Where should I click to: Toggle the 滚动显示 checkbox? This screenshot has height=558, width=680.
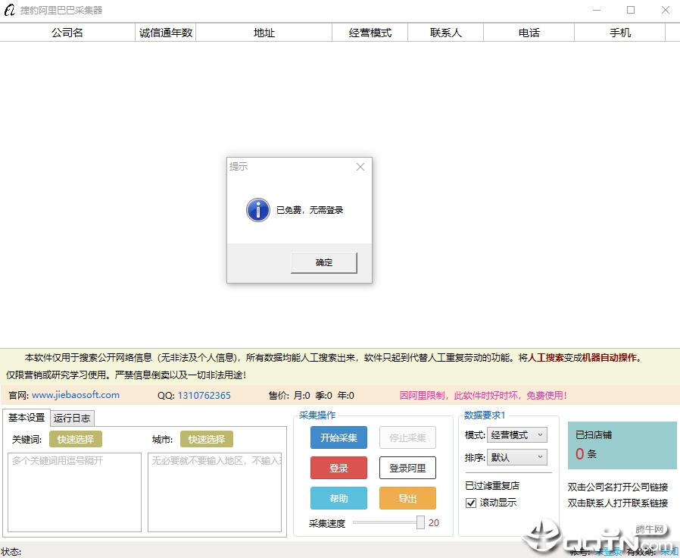click(471, 503)
